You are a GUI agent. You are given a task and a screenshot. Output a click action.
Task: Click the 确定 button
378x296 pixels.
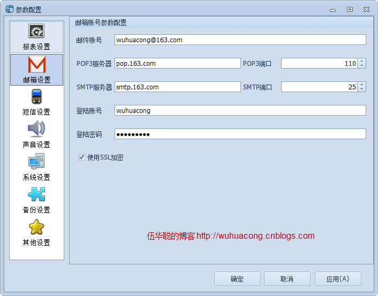click(237, 279)
